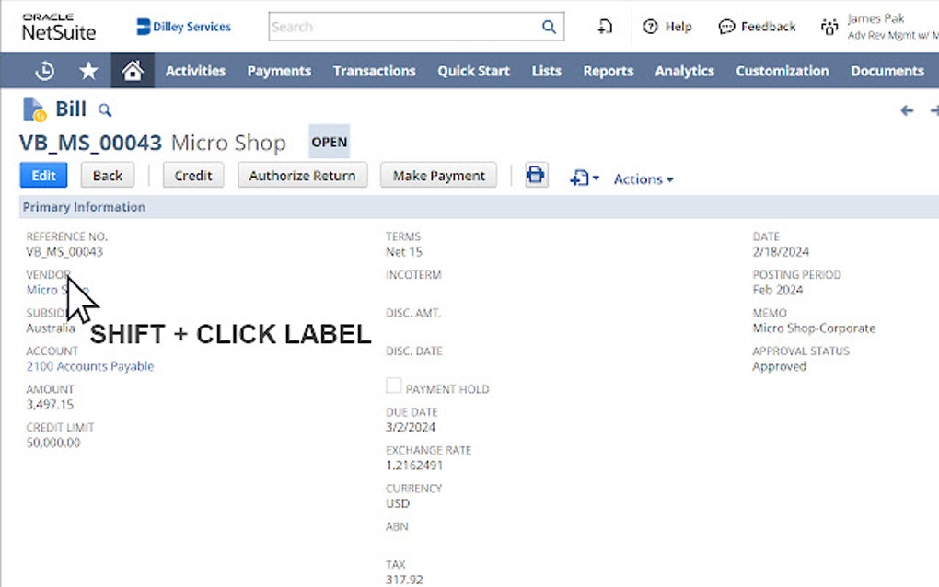Image resolution: width=939 pixels, height=587 pixels.
Task: Open the global search magnifier icon
Action: [549, 27]
